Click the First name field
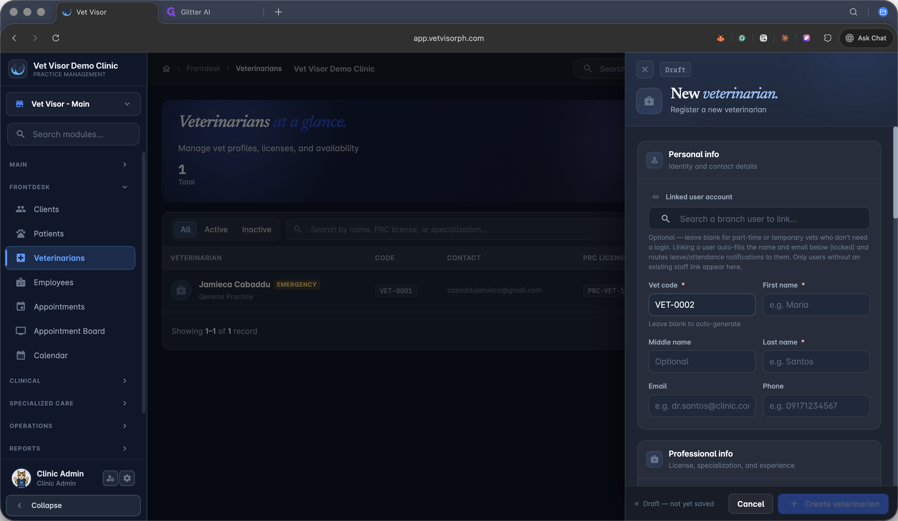The width and height of the screenshot is (898, 521). click(x=816, y=304)
